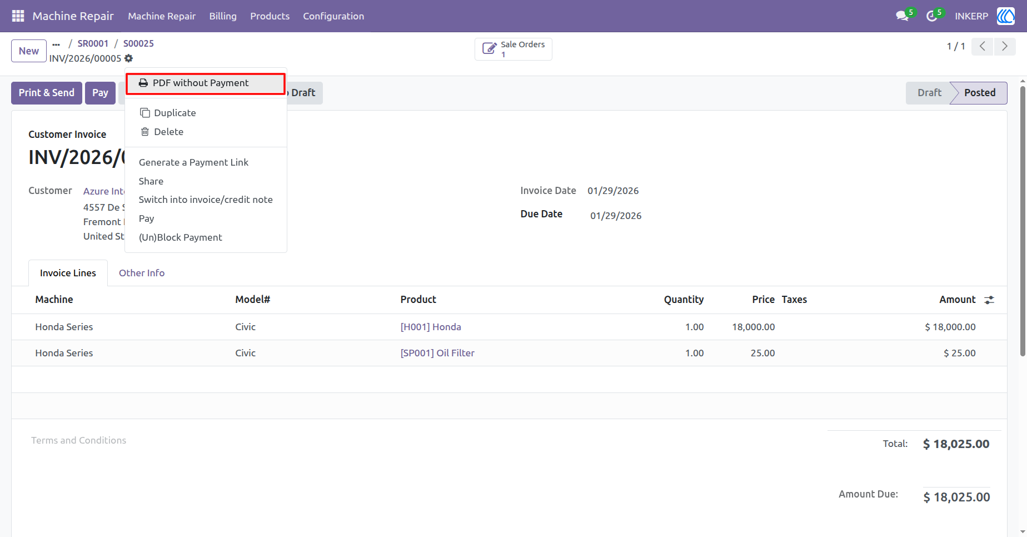Click the INKERP company name

[x=971, y=16]
